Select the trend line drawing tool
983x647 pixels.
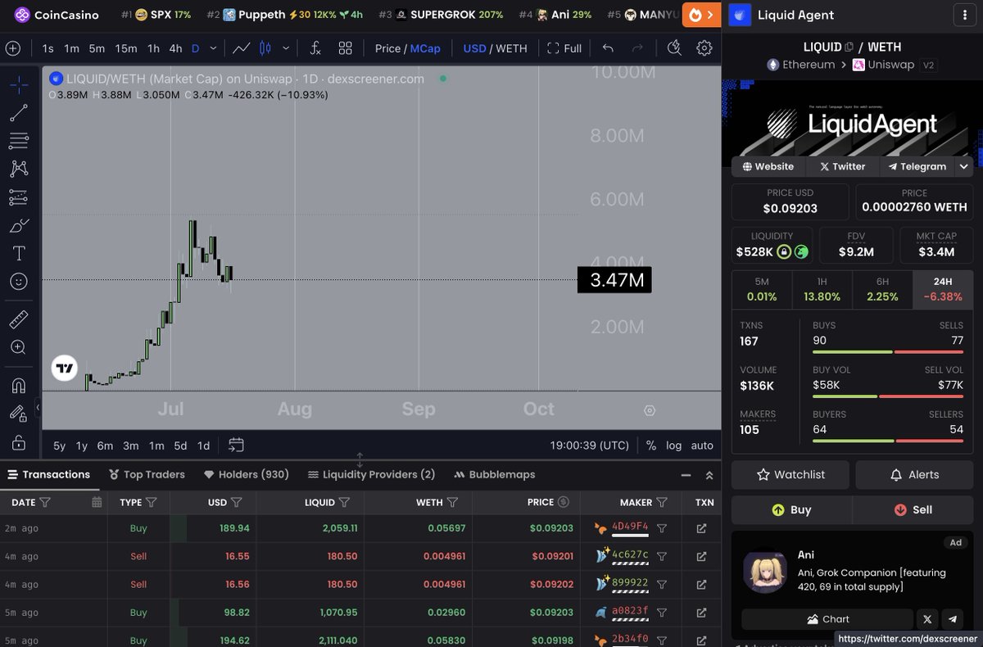coord(18,113)
